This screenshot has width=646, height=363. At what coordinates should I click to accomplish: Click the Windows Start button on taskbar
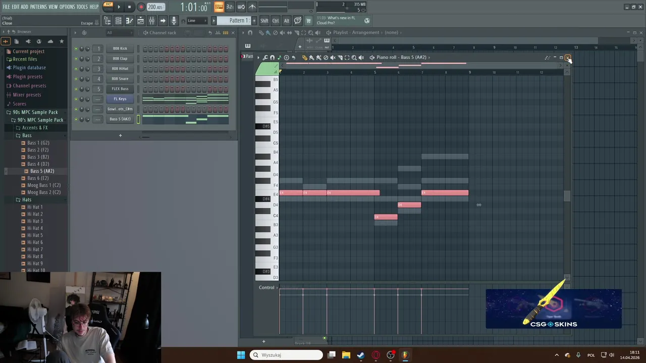click(x=241, y=355)
